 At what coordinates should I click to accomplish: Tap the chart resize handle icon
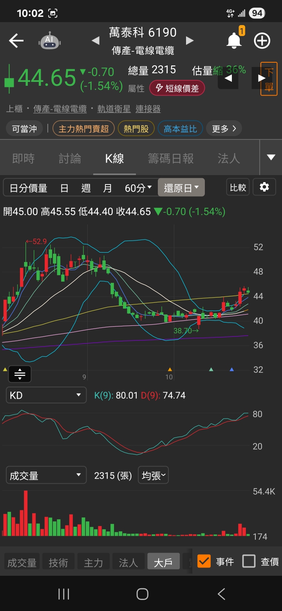point(20,374)
